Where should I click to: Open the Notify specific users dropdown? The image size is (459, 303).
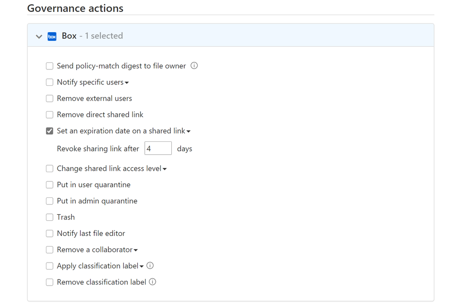[x=127, y=83]
